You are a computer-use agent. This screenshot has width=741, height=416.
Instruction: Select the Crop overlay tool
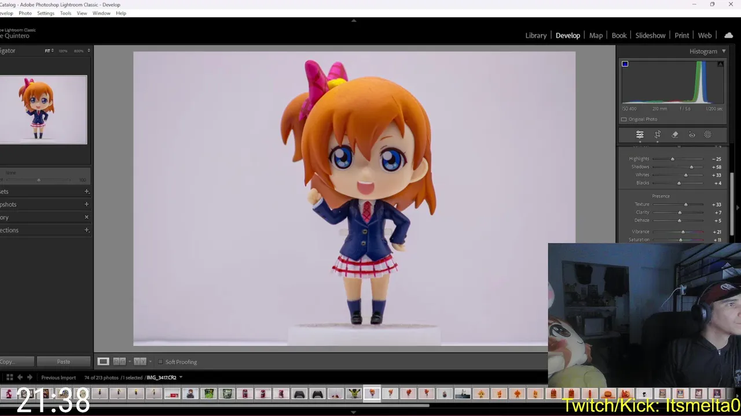coord(658,135)
